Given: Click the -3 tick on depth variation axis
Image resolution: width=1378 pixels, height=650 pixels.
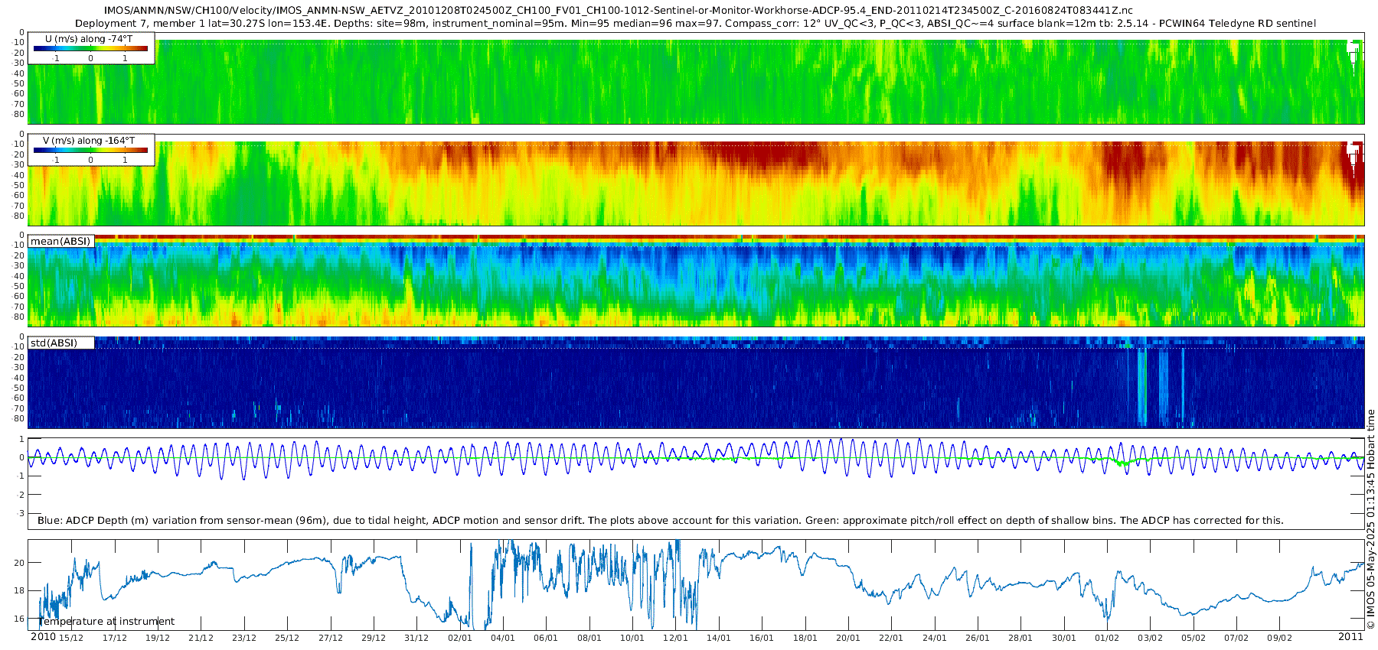Looking at the screenshot, I should (x=21, y=513).
